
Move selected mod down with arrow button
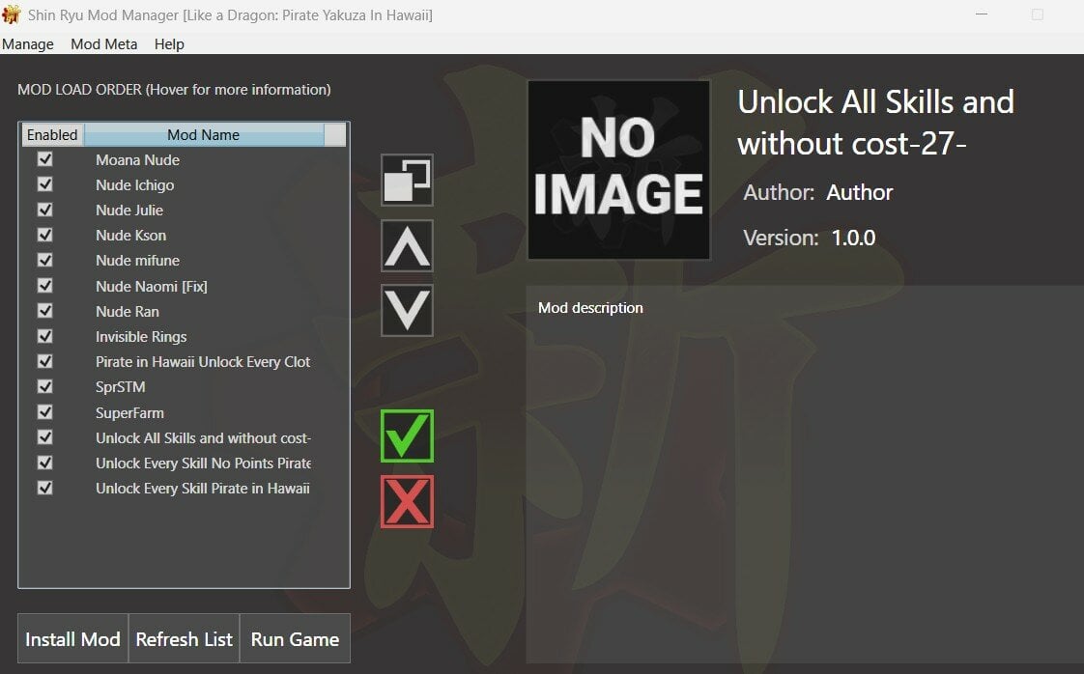click(407, 310)
